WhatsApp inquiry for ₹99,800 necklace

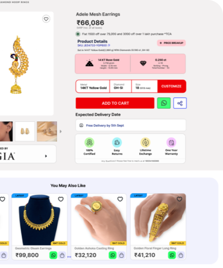(53, 255)
